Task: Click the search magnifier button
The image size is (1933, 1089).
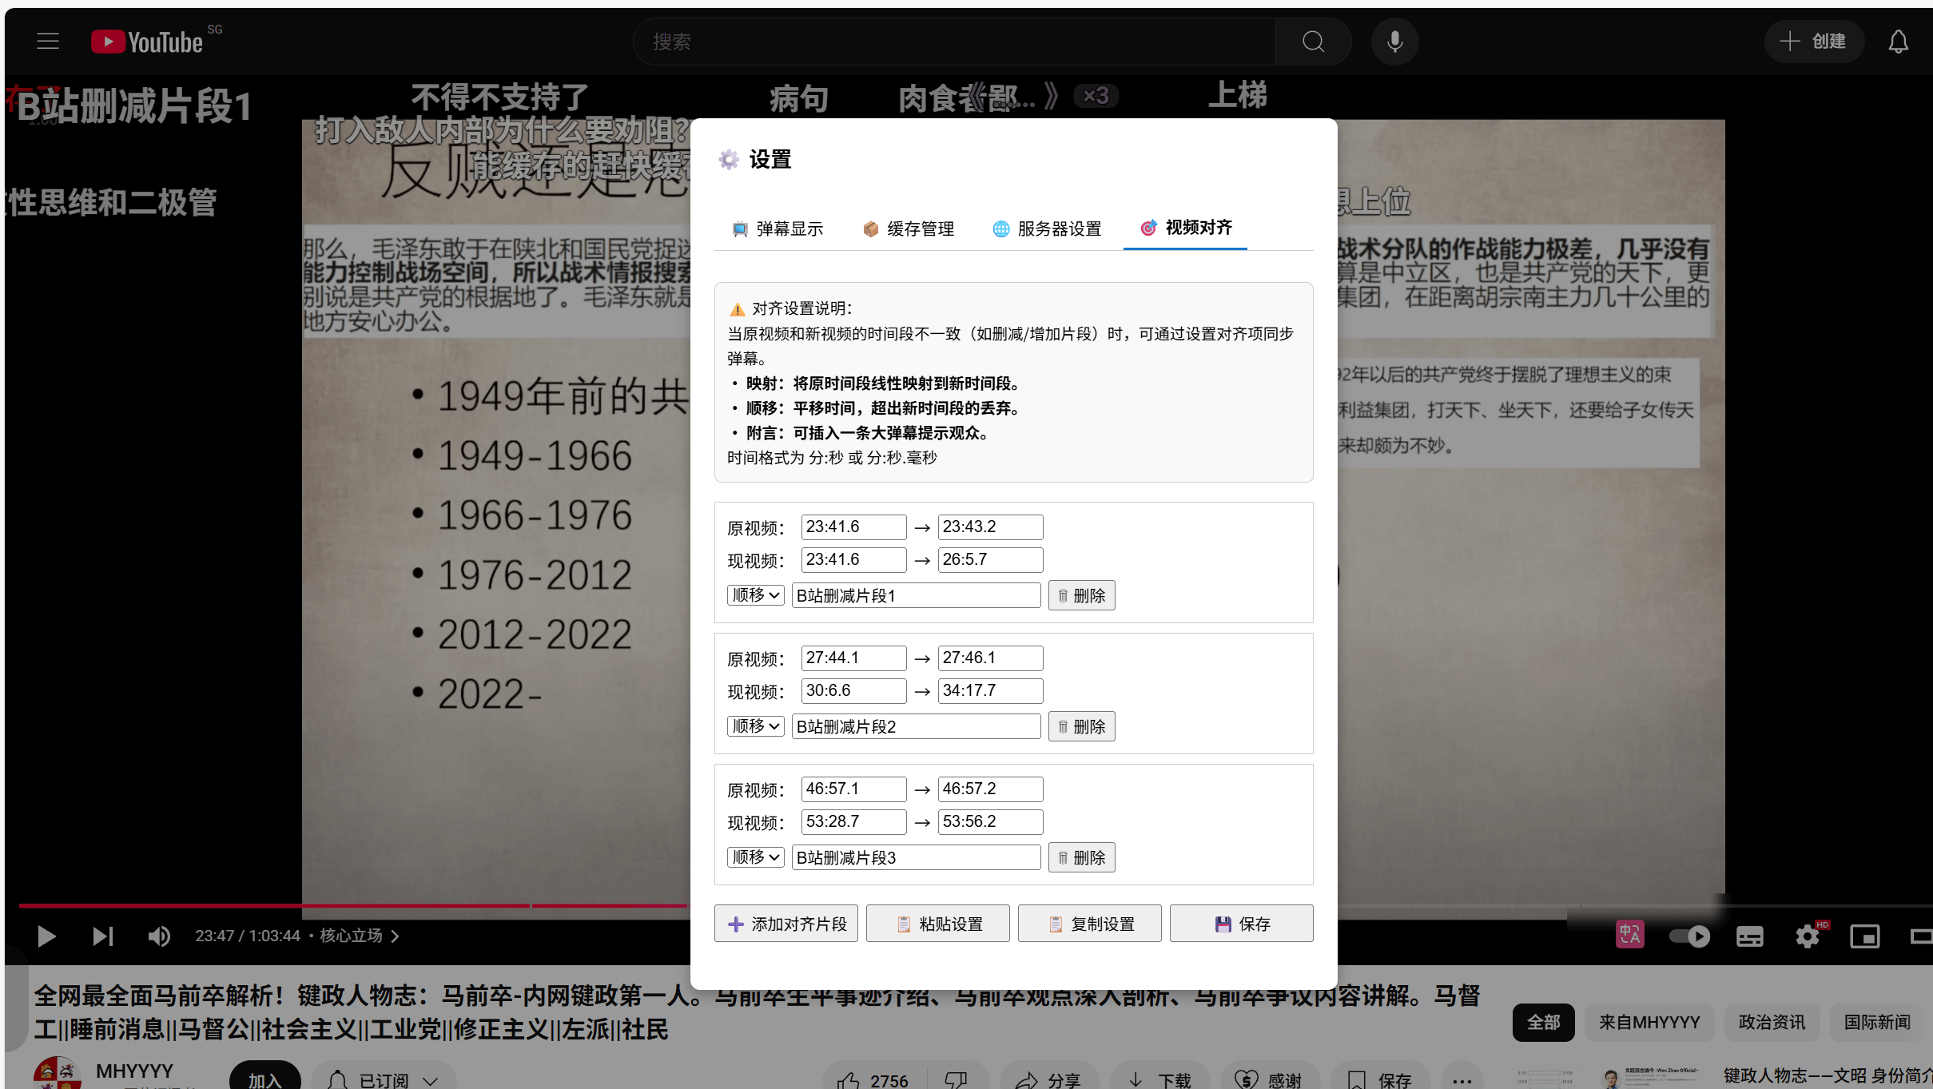Action: (1313, 42)
